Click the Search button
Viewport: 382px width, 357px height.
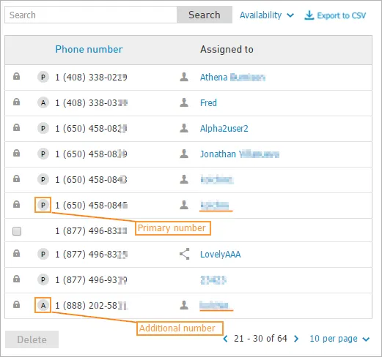point(205,15)
